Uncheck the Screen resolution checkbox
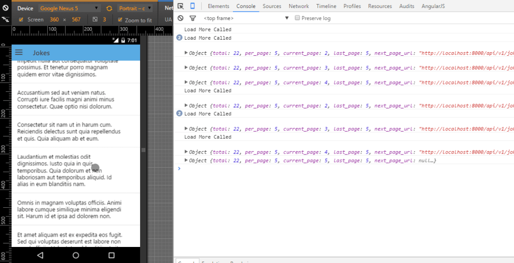Screen dimensions: 514x263 click(21, 20)
